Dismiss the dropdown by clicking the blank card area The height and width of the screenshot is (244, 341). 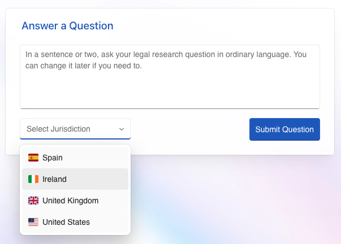click(x=189, y=130)
